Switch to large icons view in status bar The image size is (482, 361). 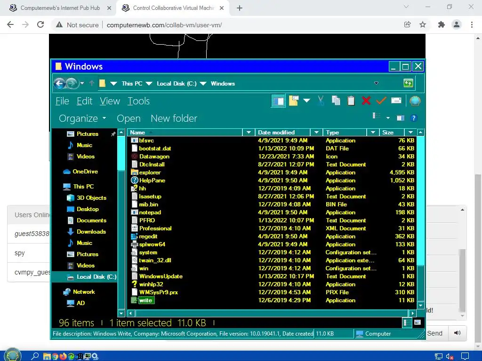[x=417, y=322]
